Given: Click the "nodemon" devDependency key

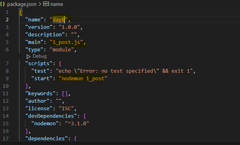Looking at the screenshot, I should [x=45, y=124].
